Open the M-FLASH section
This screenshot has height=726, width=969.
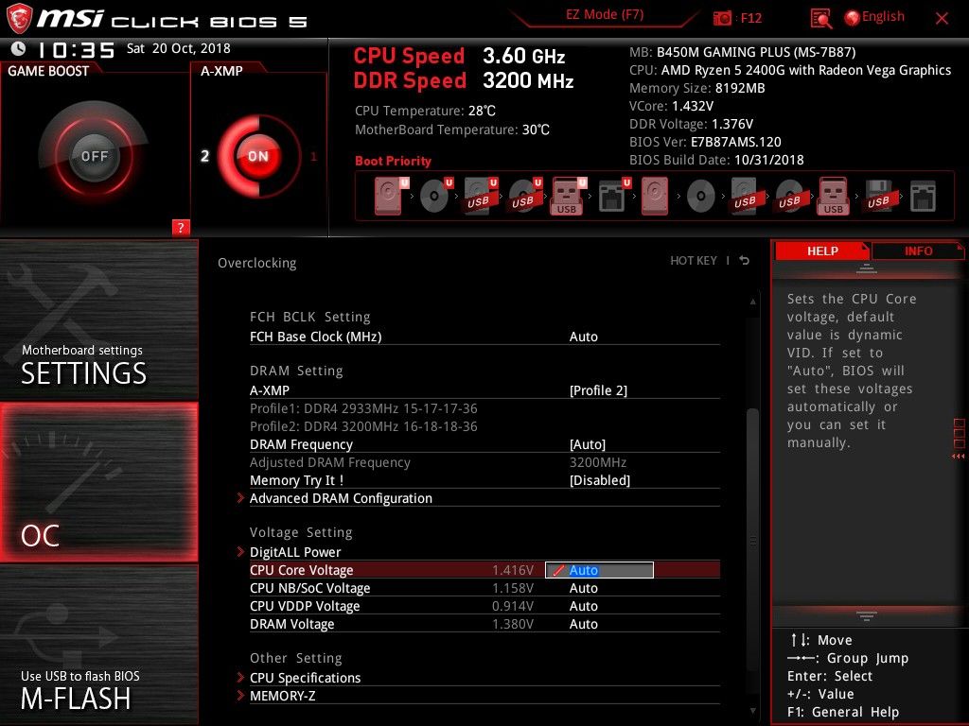[x=98, y=645]
